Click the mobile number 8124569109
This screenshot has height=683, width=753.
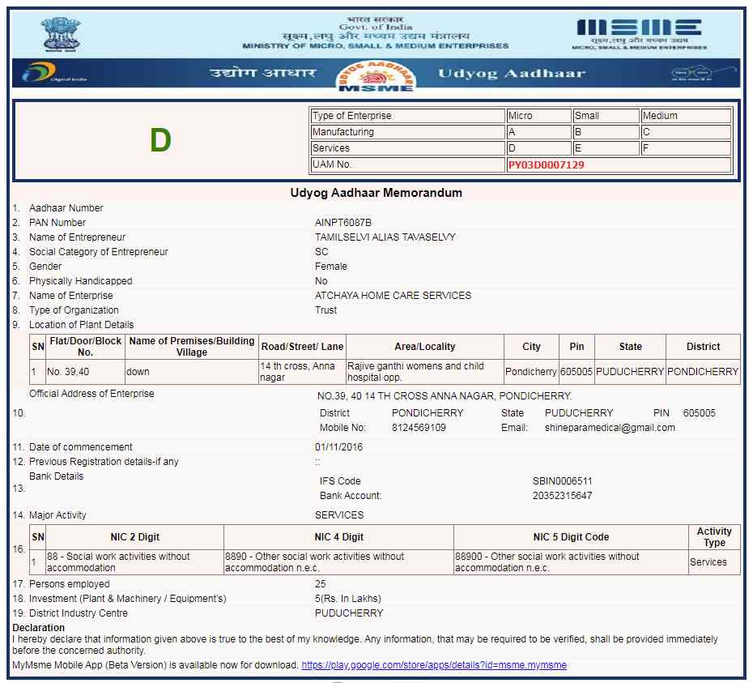(x=419, y=428)
